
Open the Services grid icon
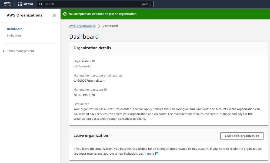coord(20,4)
